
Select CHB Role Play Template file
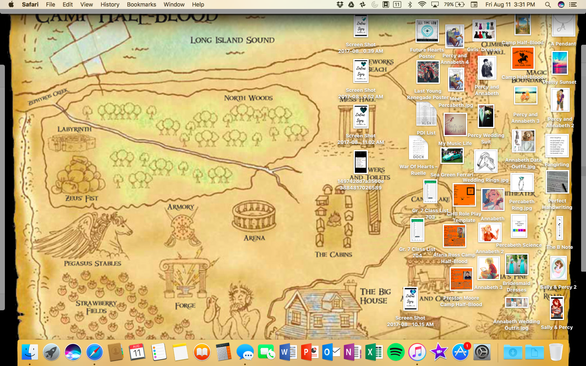click(464, 195)
